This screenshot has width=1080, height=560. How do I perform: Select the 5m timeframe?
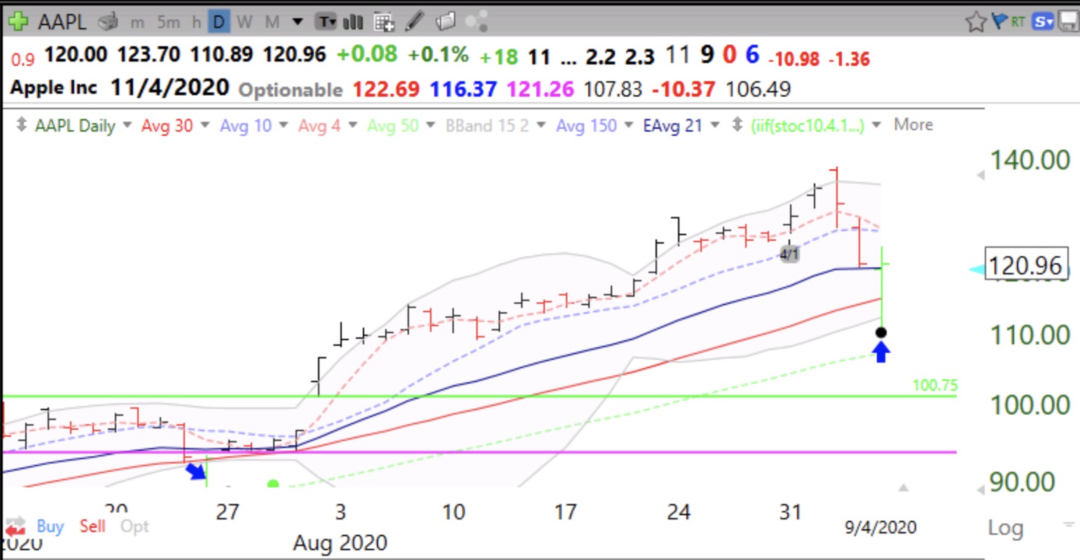pyautogui.click(x=169, y=23)
